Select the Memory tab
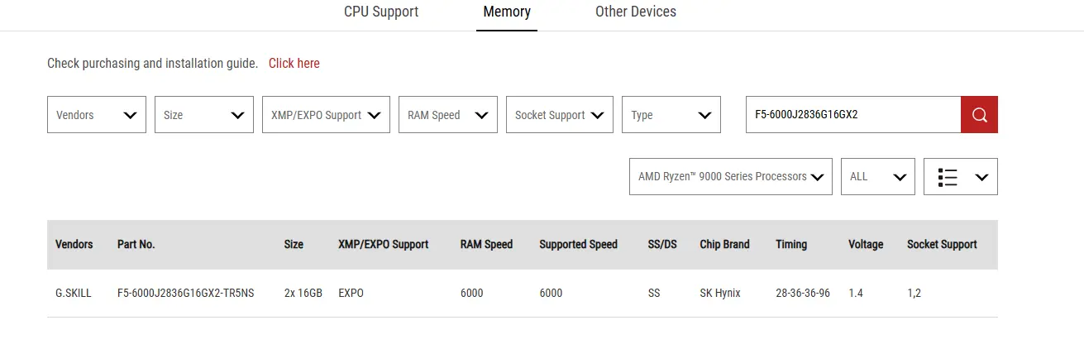 point(507,12)
